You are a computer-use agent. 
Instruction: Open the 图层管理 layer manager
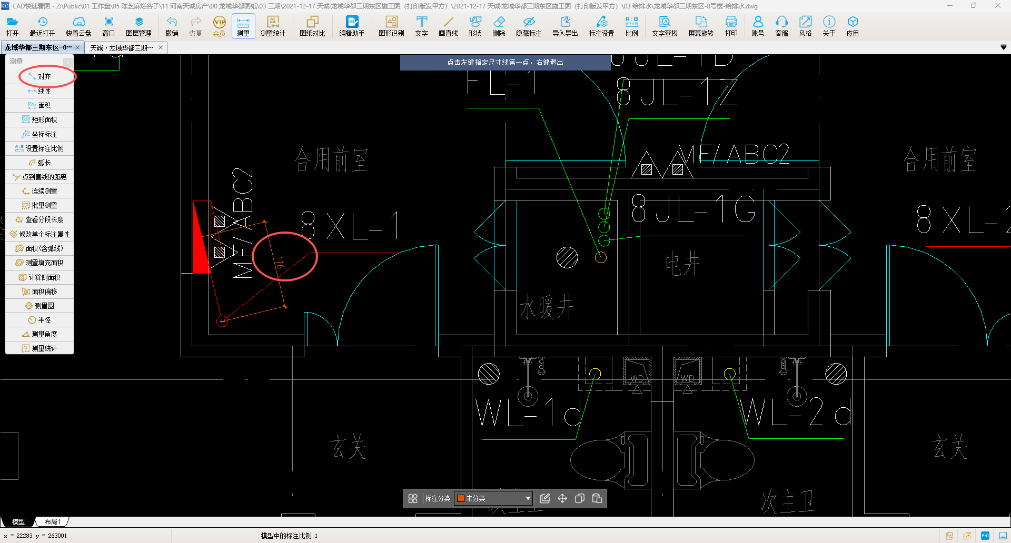pos(138,26)
